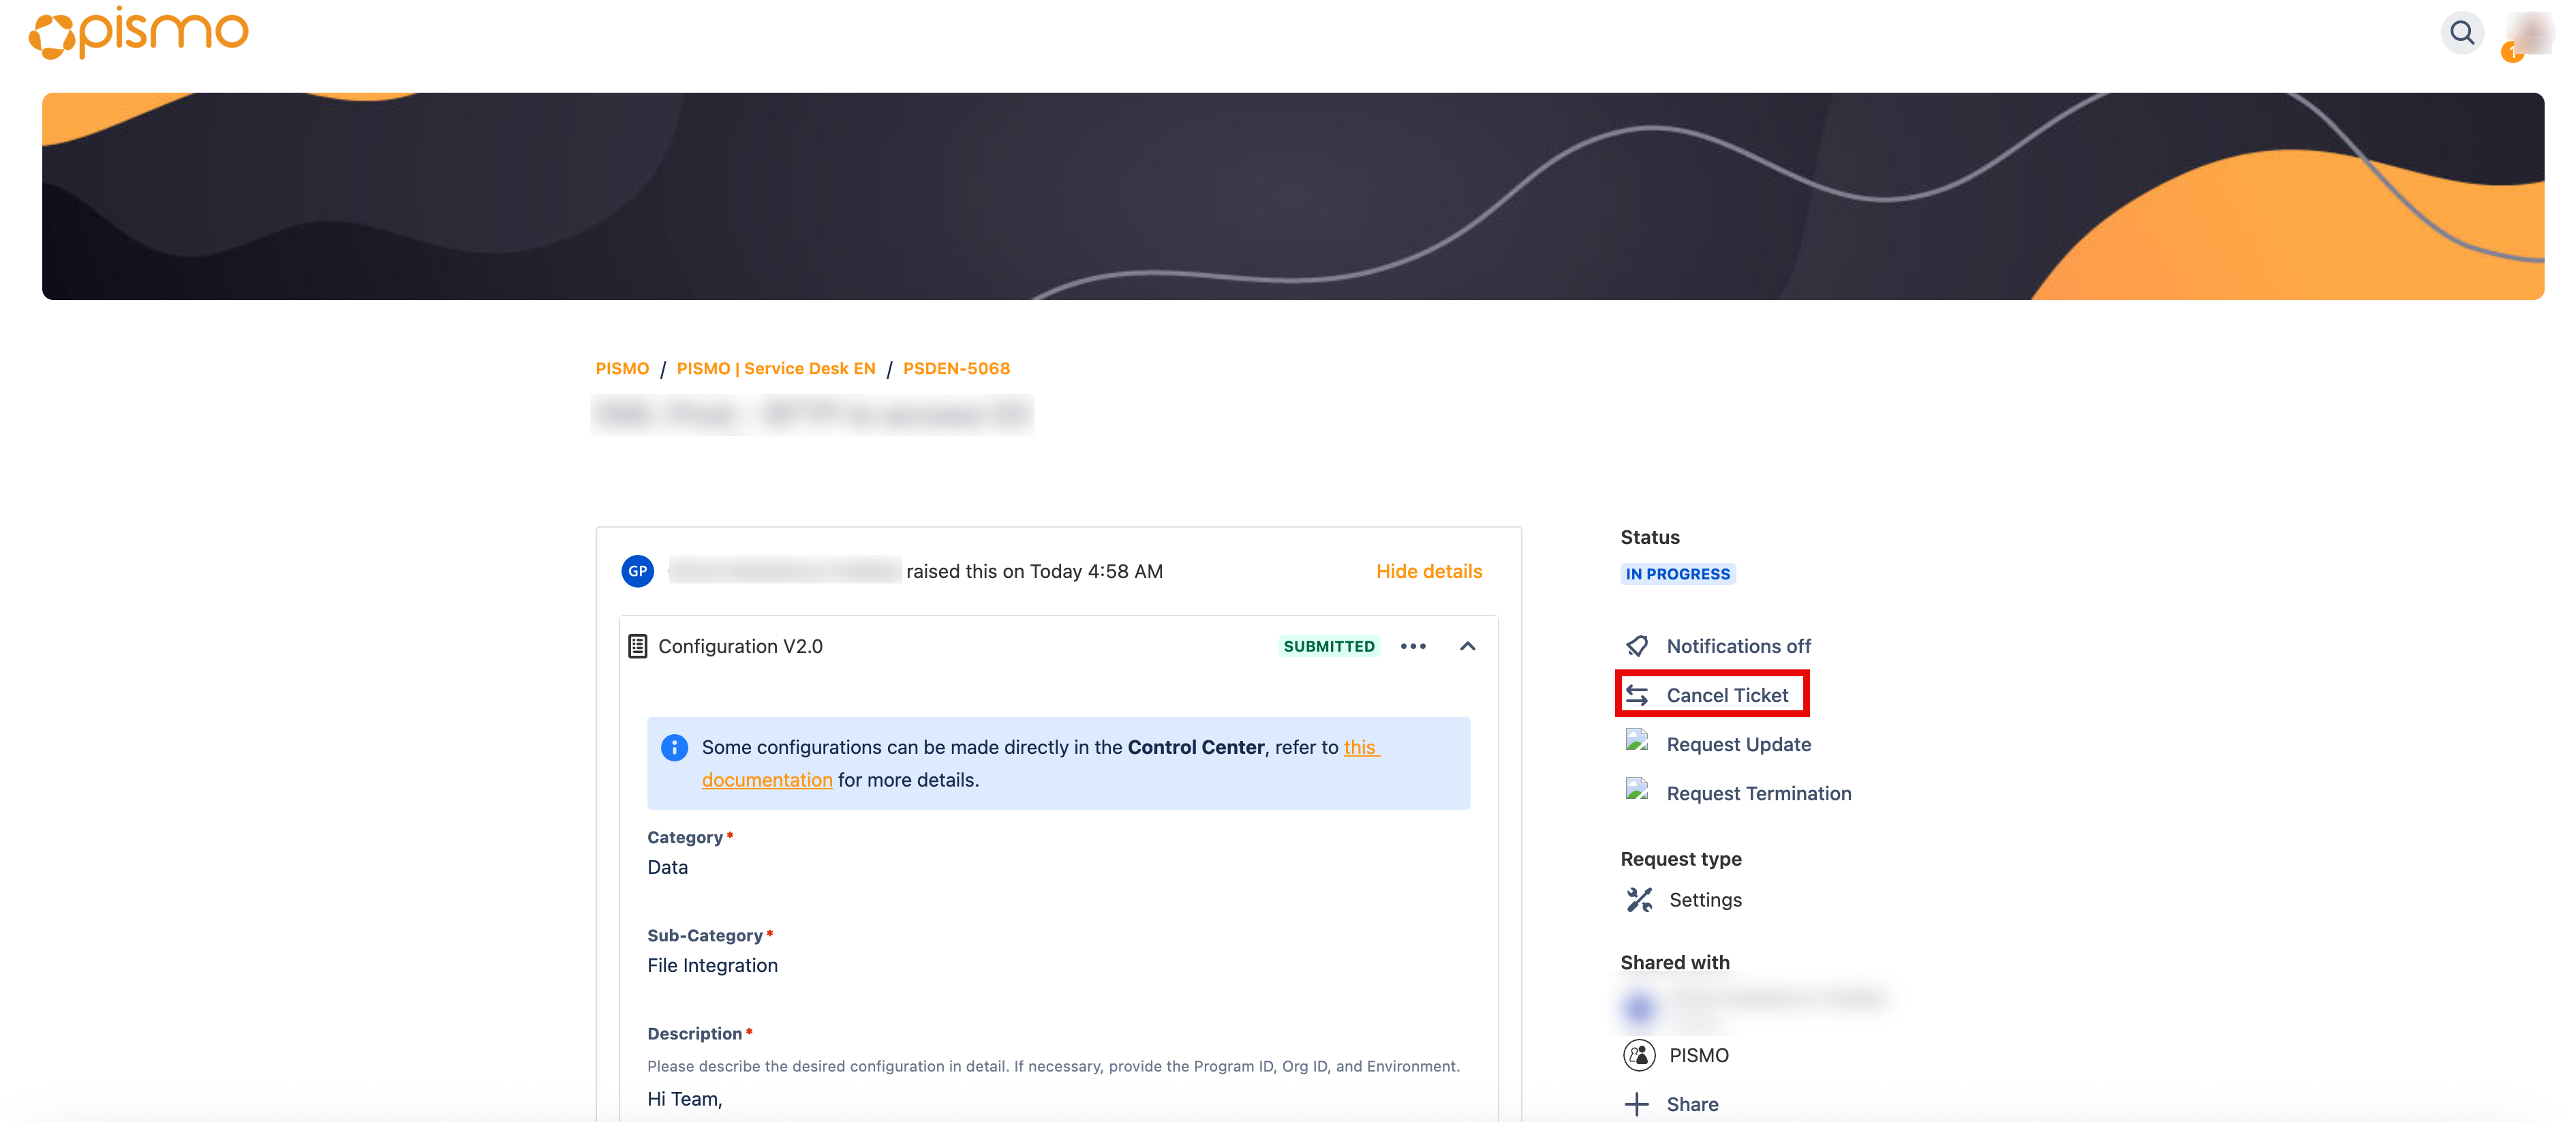Click the GP requester avatar
This screenshot has width=2576, height=1122.
(637, 571)
